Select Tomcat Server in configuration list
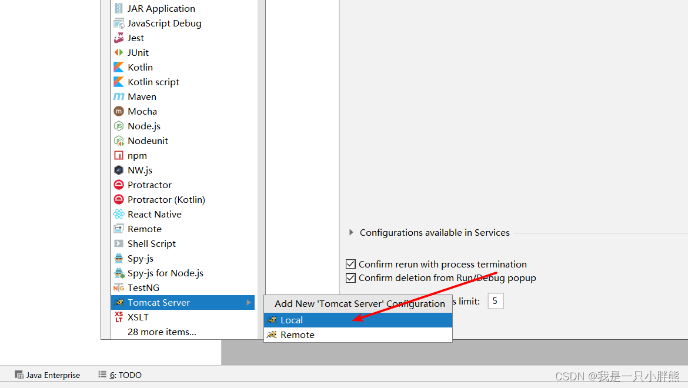688x388 pixels. pos(183,303)
